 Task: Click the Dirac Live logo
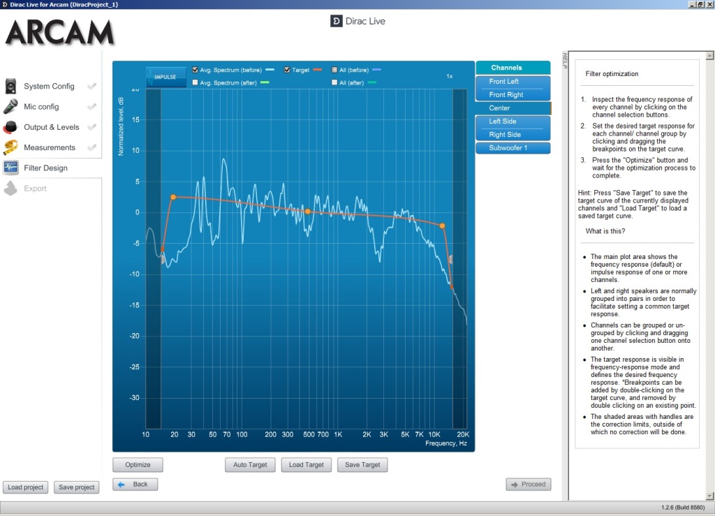[357, 21]
